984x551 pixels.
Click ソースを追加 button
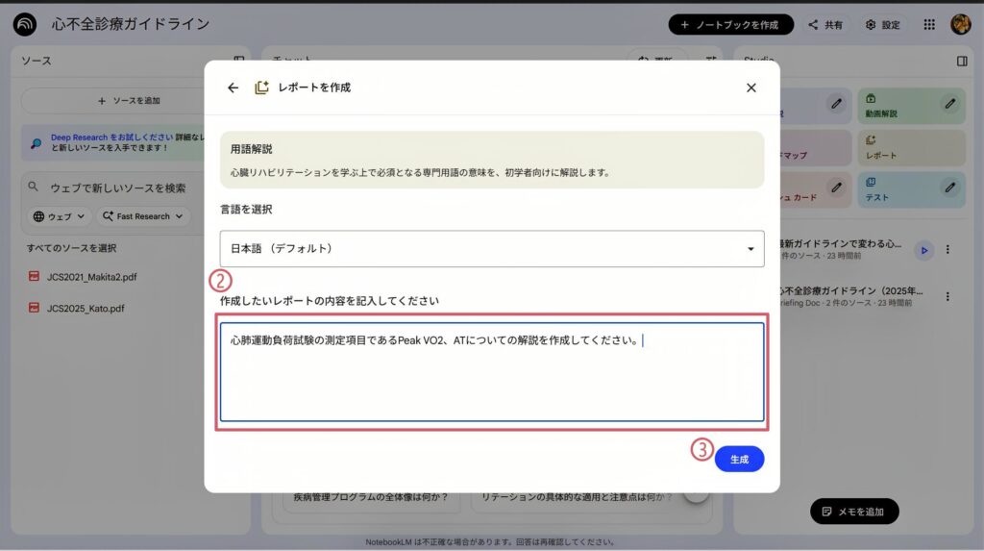point(129,101)
